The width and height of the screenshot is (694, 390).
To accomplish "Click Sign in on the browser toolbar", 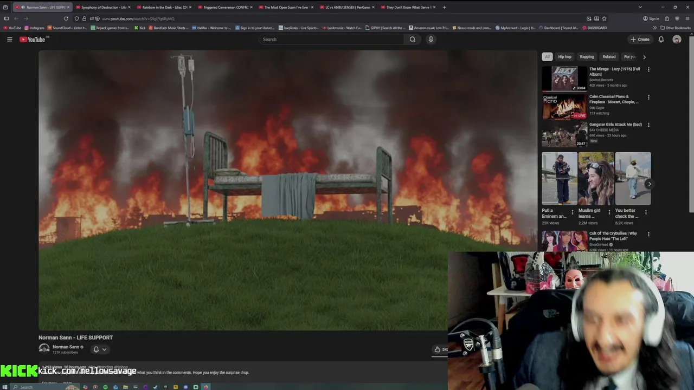I will click(x=651, y=18).
